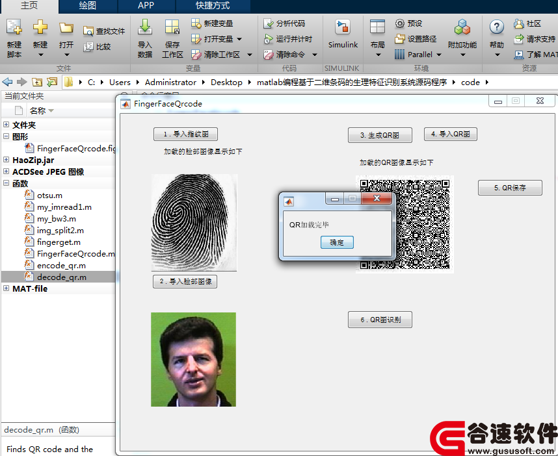The width and height of the screenshot is (558, 456).
Task: Click the Help (帮助) question mark icon
Action: 496,27
